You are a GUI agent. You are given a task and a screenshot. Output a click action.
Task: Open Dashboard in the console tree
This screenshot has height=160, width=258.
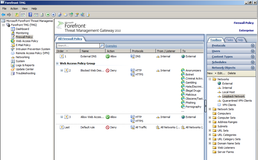tap(22, 29)
